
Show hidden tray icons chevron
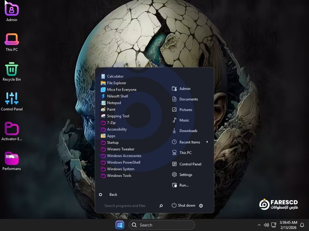point(259,225)
